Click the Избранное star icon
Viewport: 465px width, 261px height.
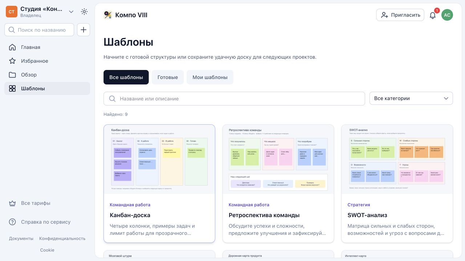[x=12, y=61]
